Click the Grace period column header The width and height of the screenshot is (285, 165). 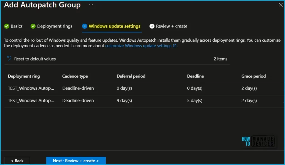coord(254,76)
